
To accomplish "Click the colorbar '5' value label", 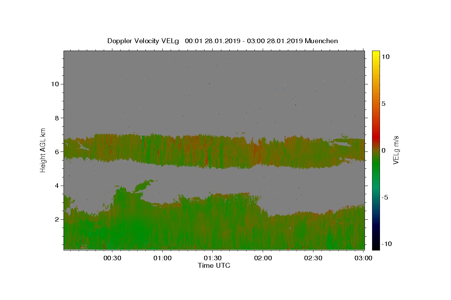I will [x=383, y=103].
